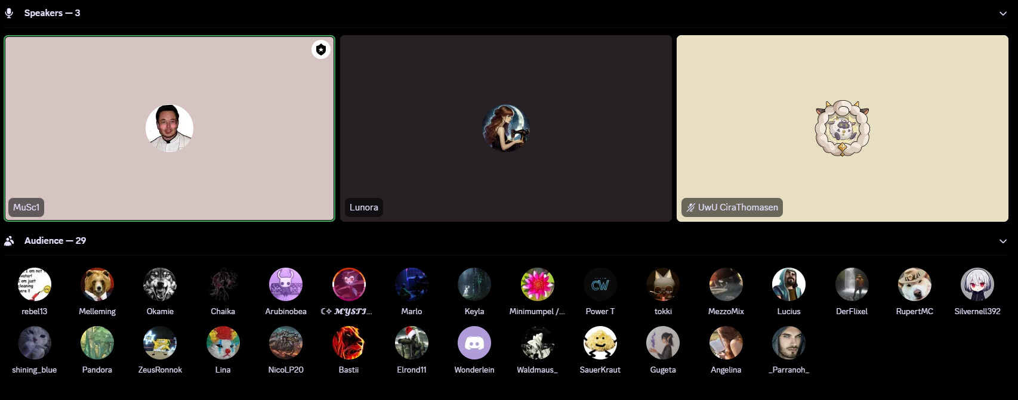Open Minimumpel's pink flower avatar
The image size is (1018, 400).
pyautogui.click(x=537, y=284)
